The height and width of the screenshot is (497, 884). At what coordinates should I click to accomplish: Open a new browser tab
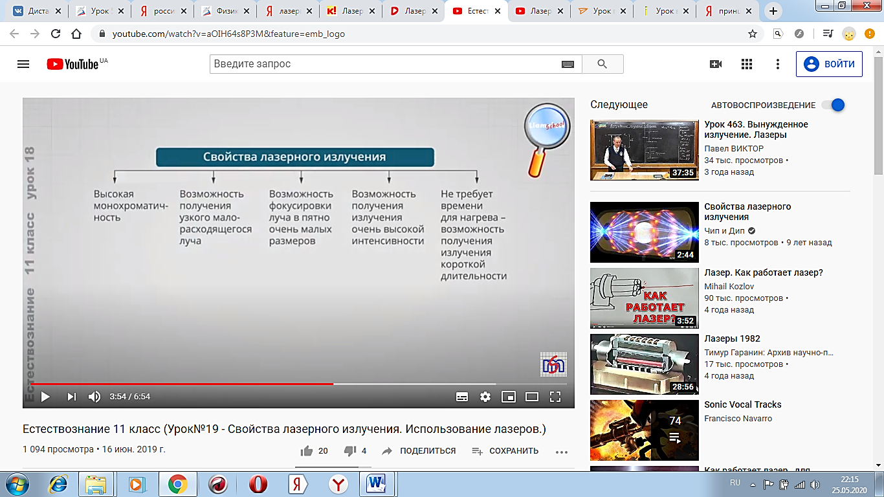tap(773, 11)
